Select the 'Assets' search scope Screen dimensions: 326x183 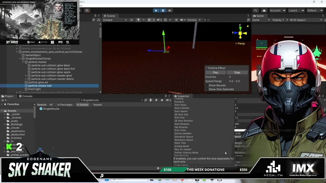98,105
